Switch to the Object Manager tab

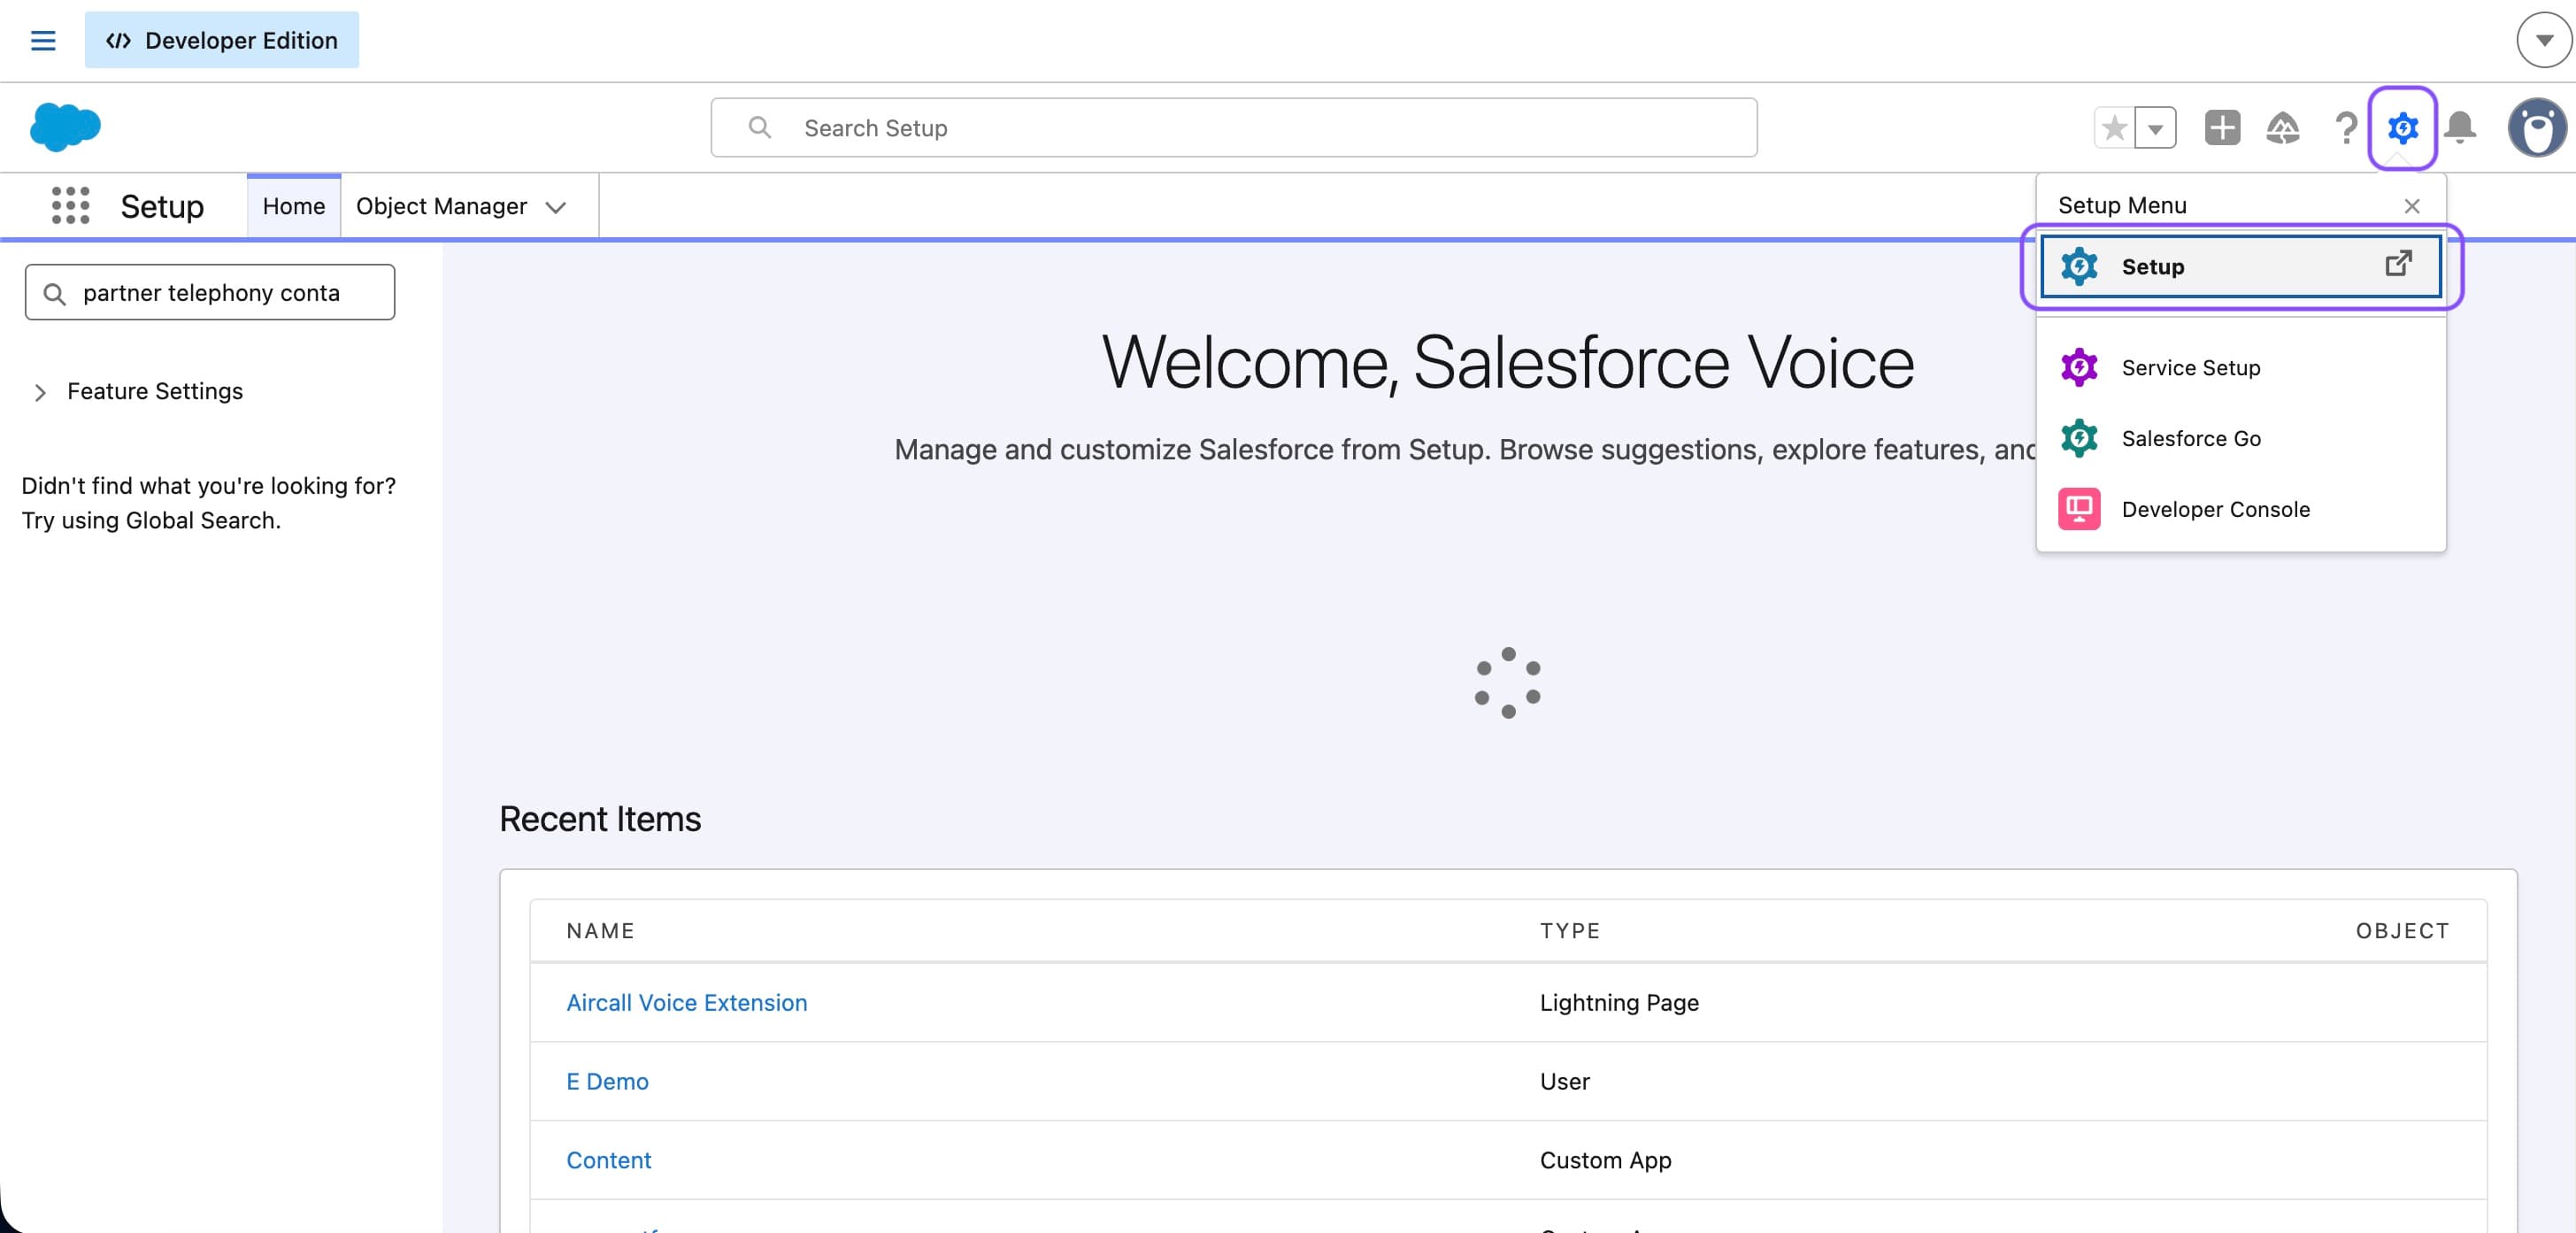click(x=441, y=206)
